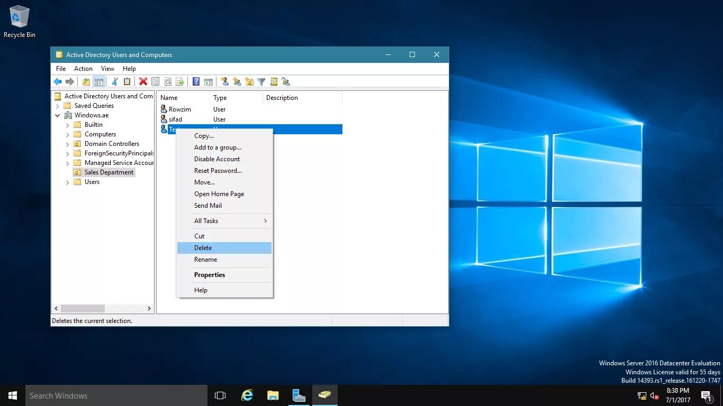Choose Add to a group... option
The width and height of the screenshot is (723, 406).
click(x=224, y=147)
